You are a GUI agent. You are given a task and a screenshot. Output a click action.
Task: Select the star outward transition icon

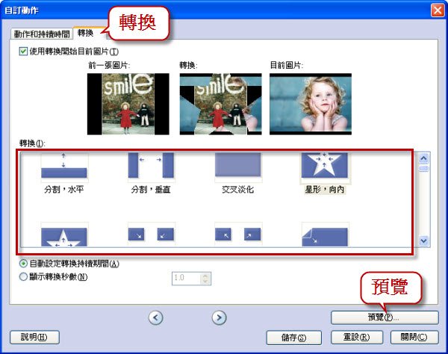click(64, 235)
